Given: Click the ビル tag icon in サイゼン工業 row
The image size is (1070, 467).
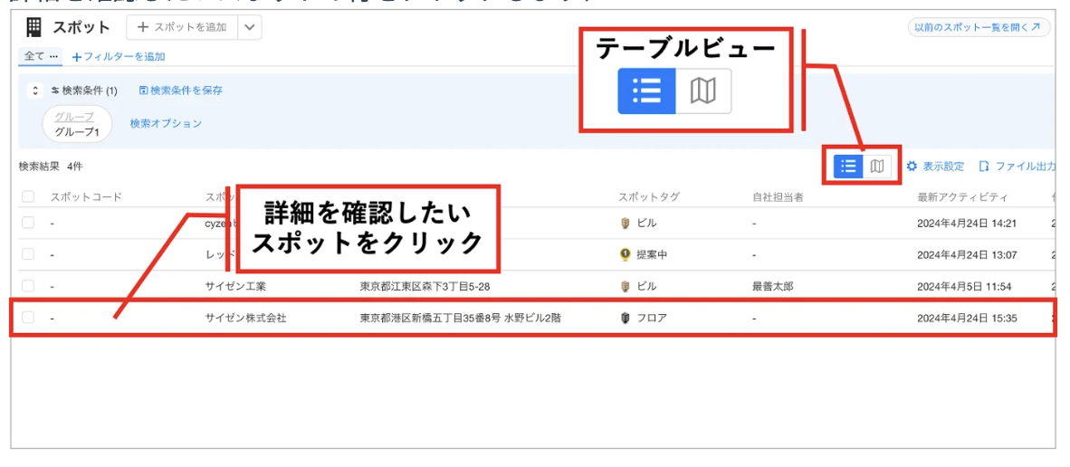Looking at the screenshot, I should 626,286.
